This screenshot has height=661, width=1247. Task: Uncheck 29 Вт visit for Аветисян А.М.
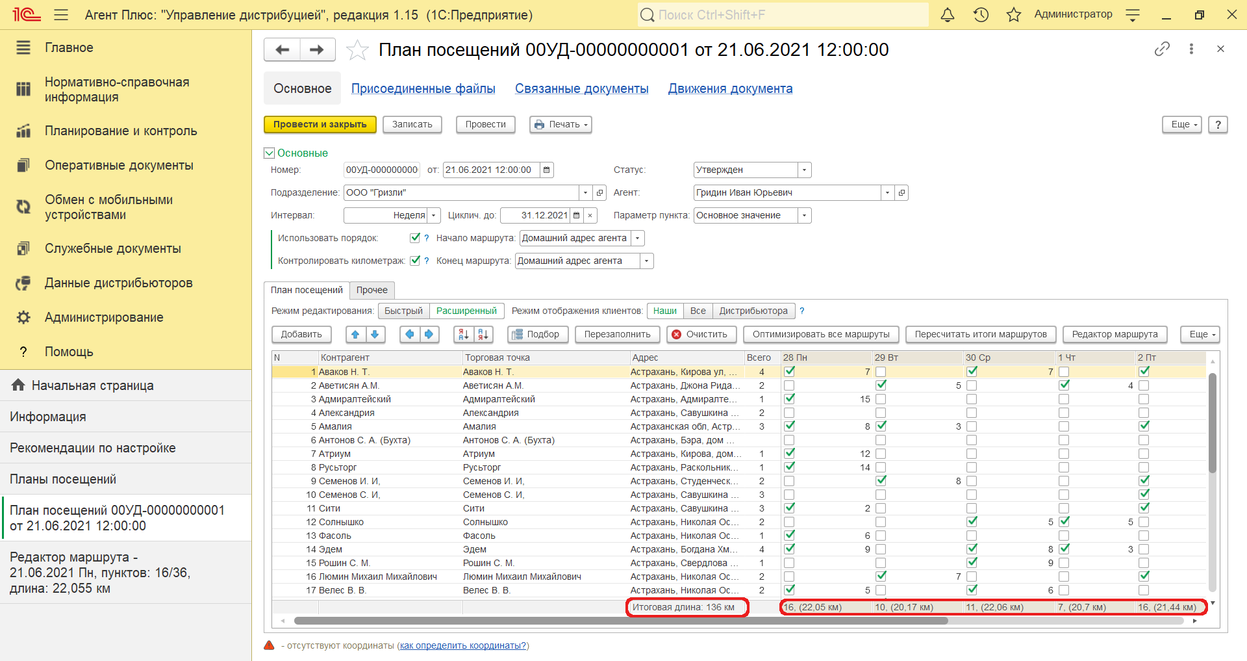pyautogui.click(x=881, y=385)
